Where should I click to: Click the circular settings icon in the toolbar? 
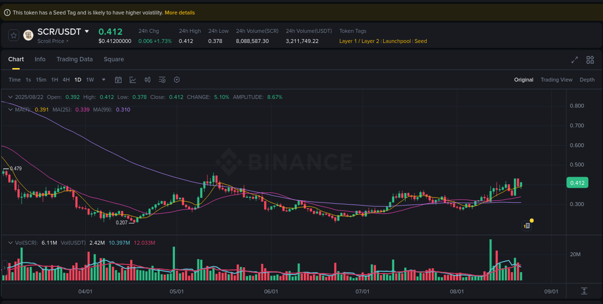[x=177, y=80]
